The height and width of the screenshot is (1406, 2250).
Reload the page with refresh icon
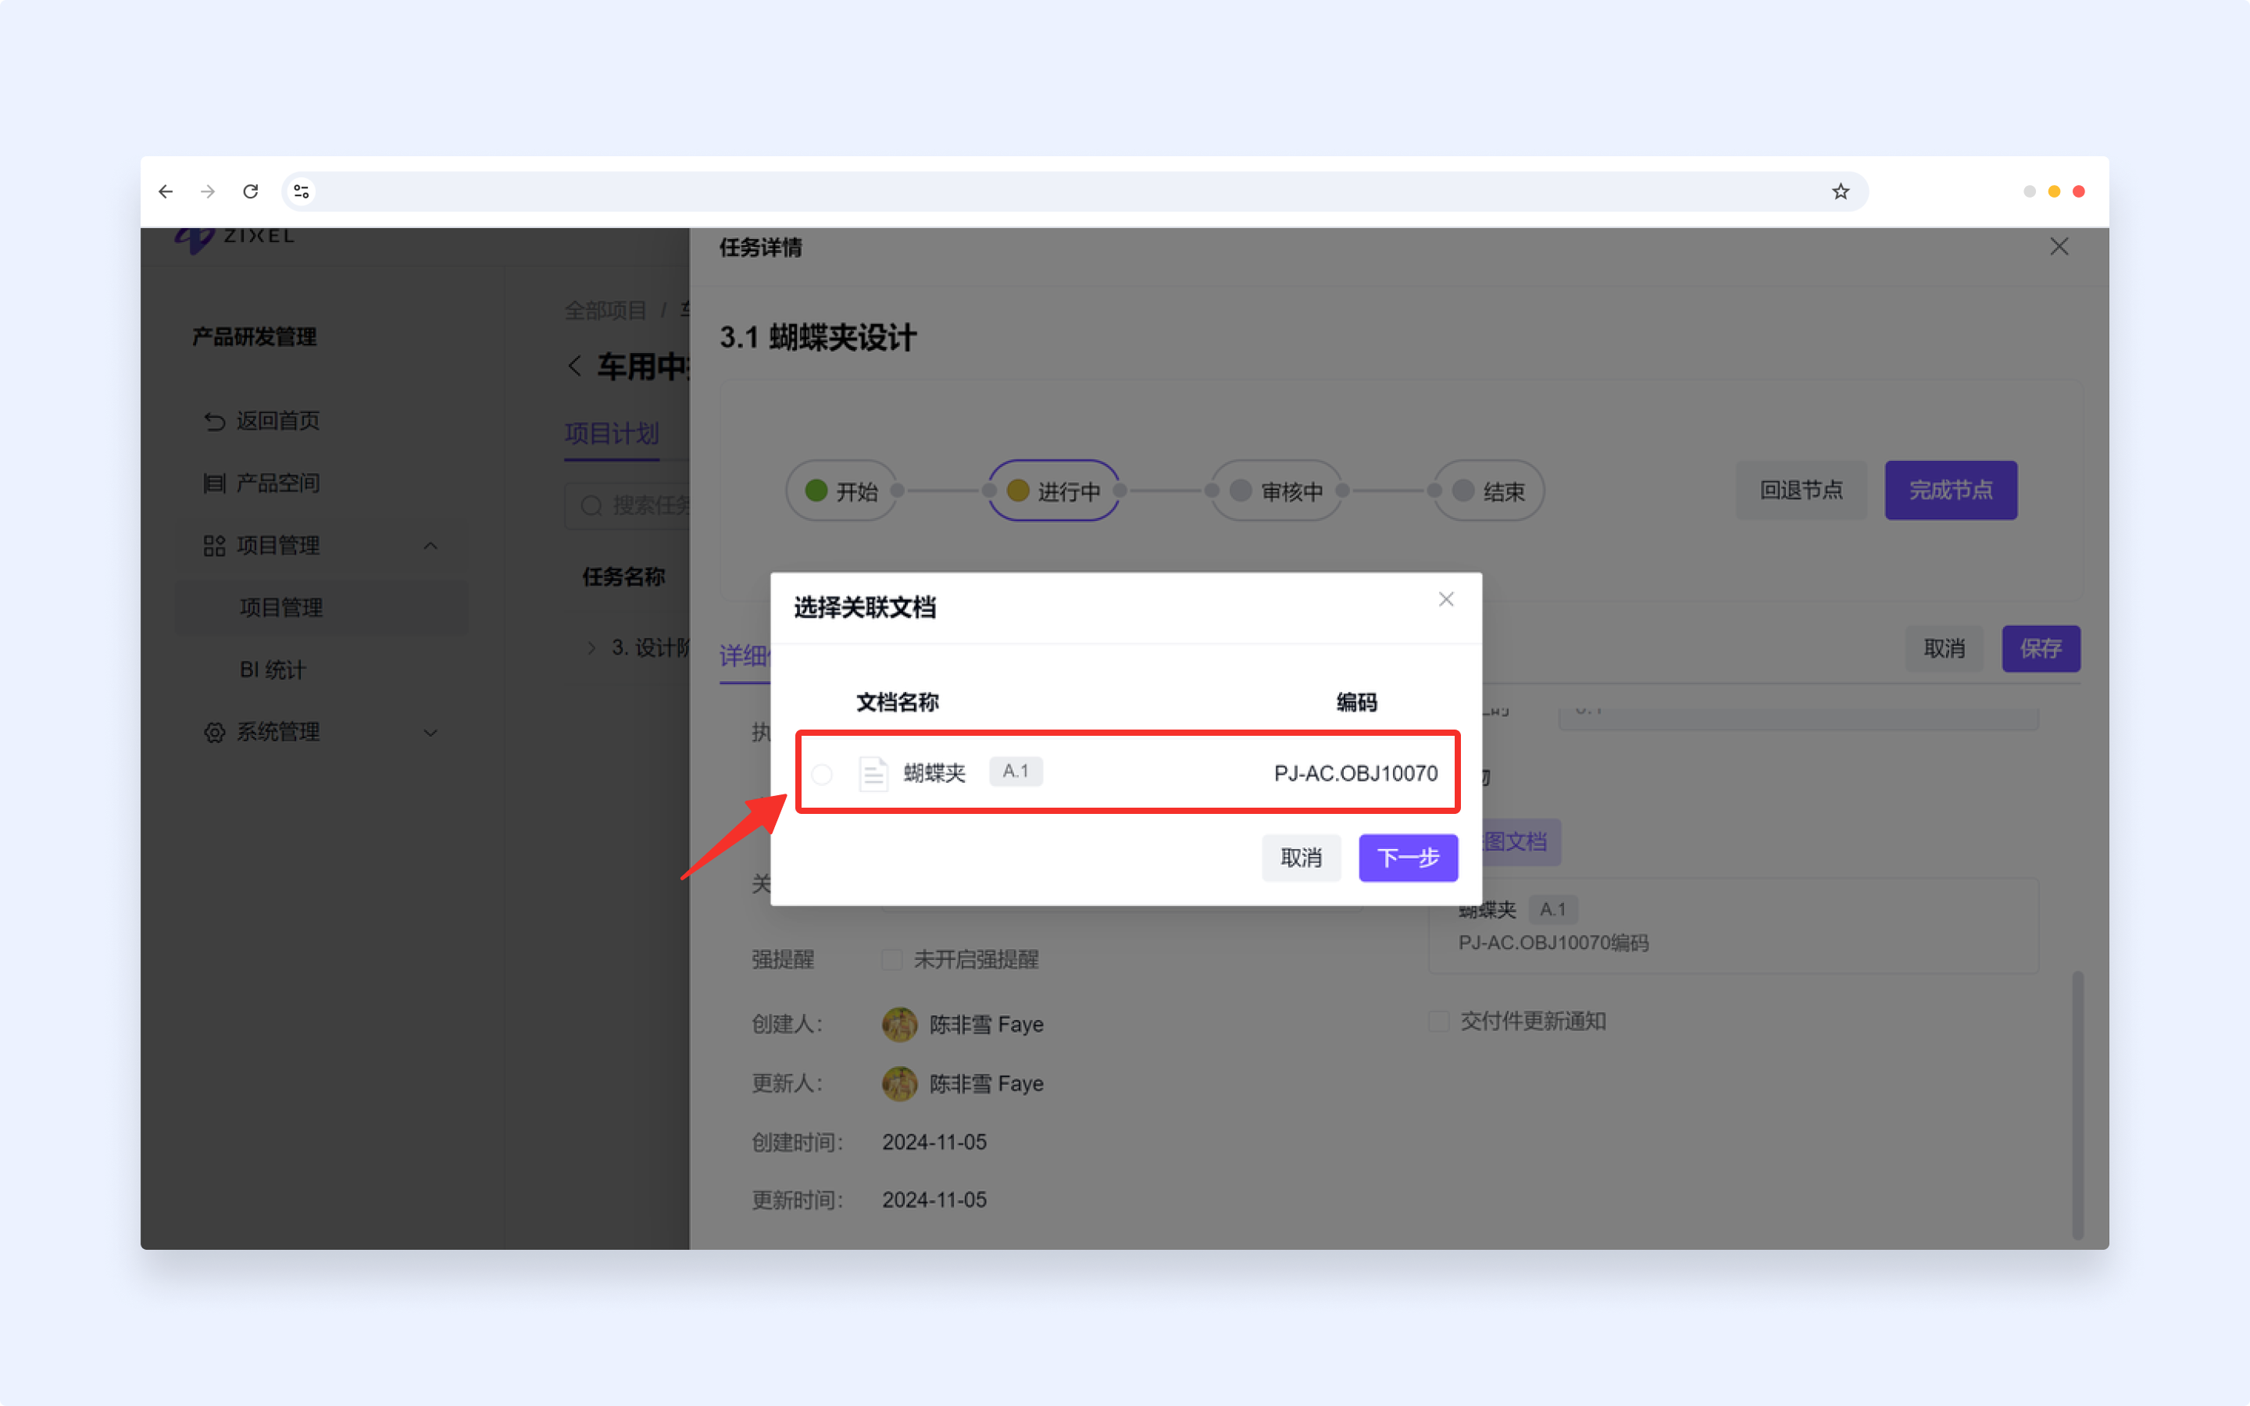pos(250,191)
